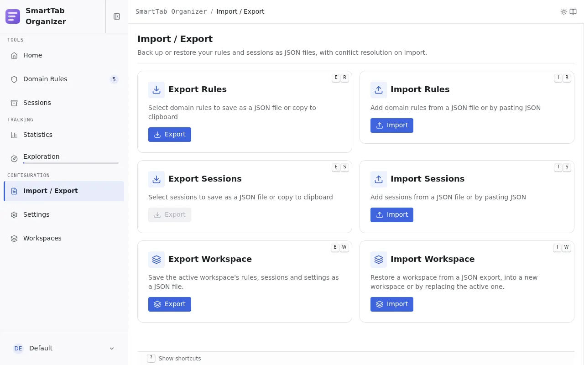Click the DE workspace avatar
584x365 pixels.
click(18, 349)
